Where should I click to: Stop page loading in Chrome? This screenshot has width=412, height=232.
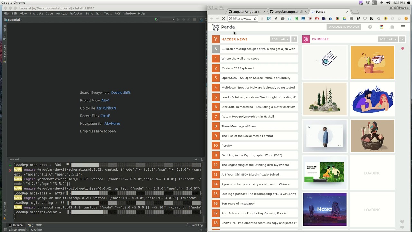coord(224,19)
